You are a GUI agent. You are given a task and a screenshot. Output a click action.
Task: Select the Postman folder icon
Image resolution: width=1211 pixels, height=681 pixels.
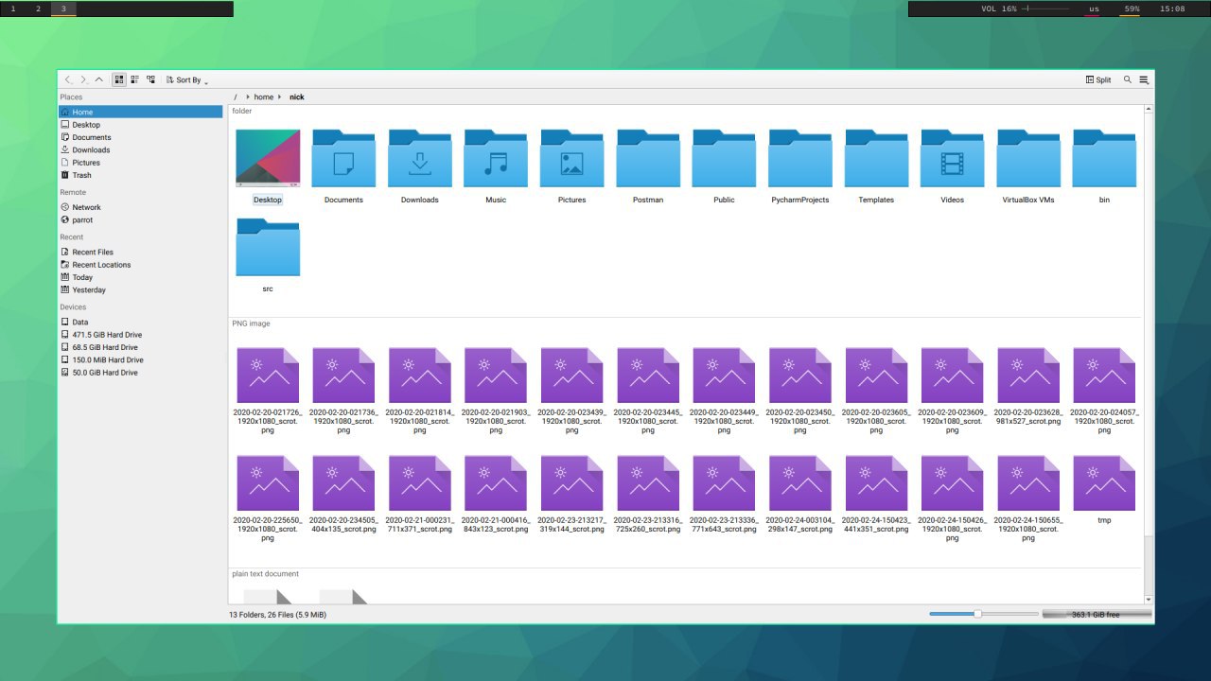click(x=648, y=159)
